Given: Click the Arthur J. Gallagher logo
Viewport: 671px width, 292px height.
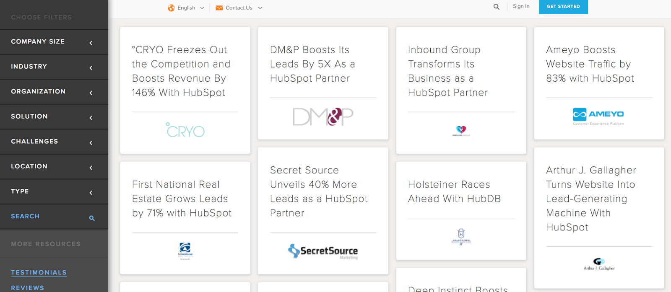Looking at the screenshot, I should 599,264.
